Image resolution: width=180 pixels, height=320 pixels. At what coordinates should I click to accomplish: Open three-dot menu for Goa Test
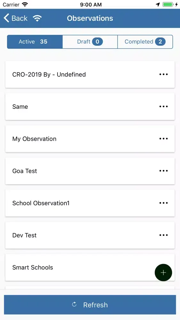tap(163, 171)
